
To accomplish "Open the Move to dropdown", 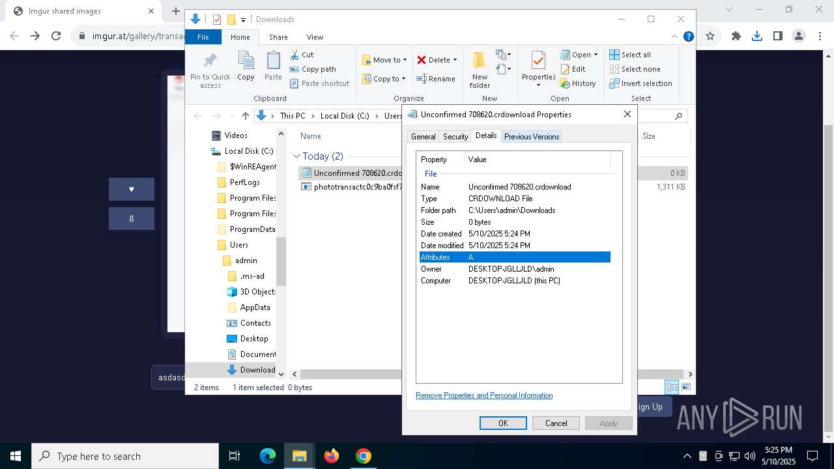I will 384,60.
